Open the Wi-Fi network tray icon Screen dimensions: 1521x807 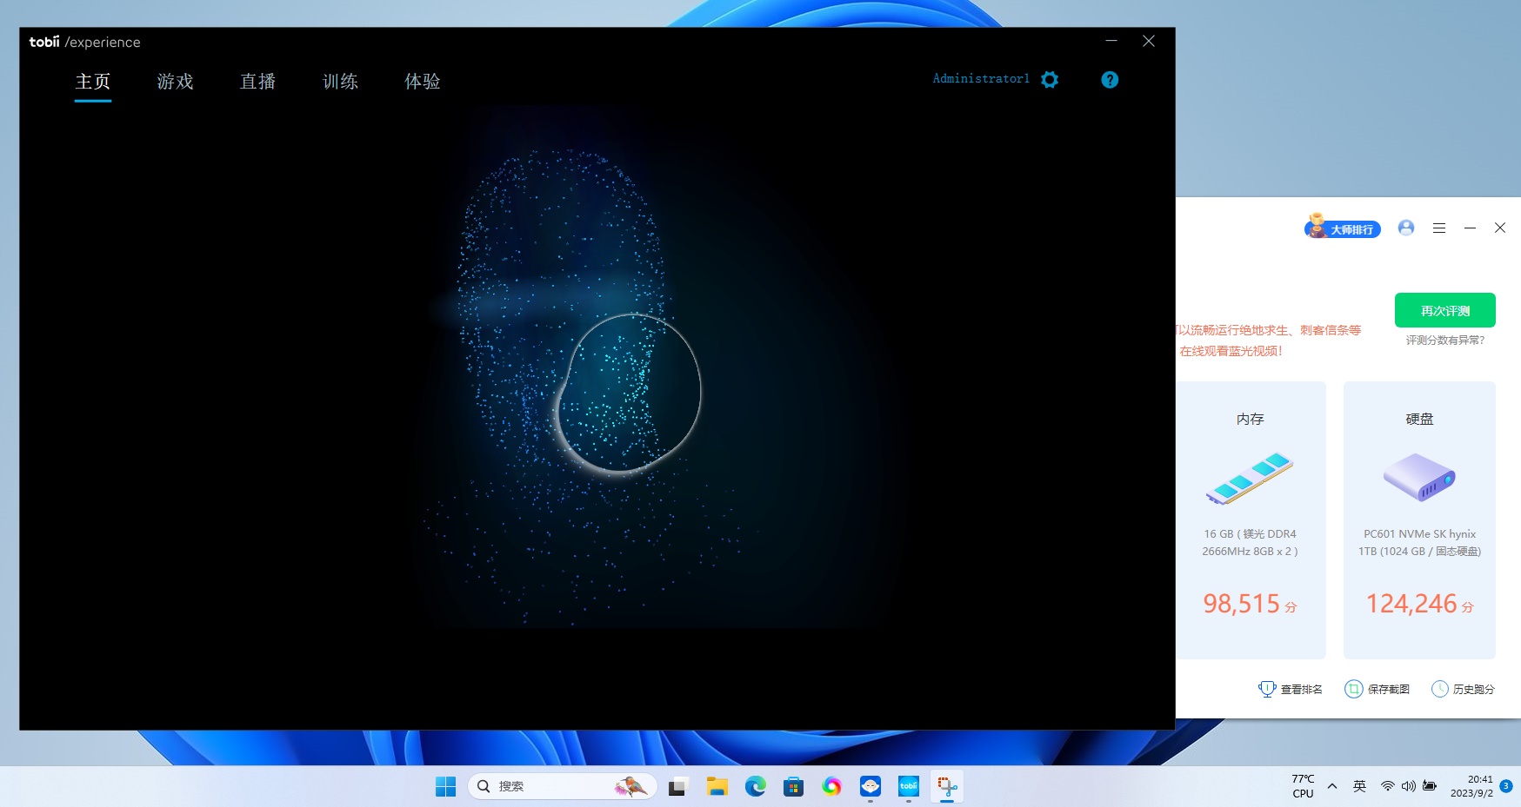coord(1388,786)
